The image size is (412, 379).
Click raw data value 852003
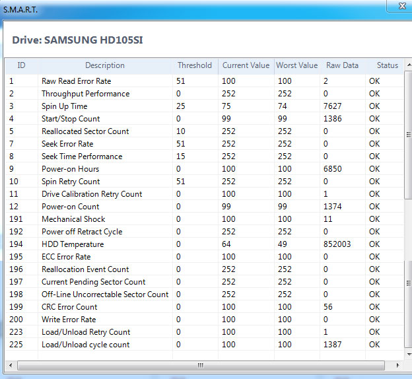point(337,244)
